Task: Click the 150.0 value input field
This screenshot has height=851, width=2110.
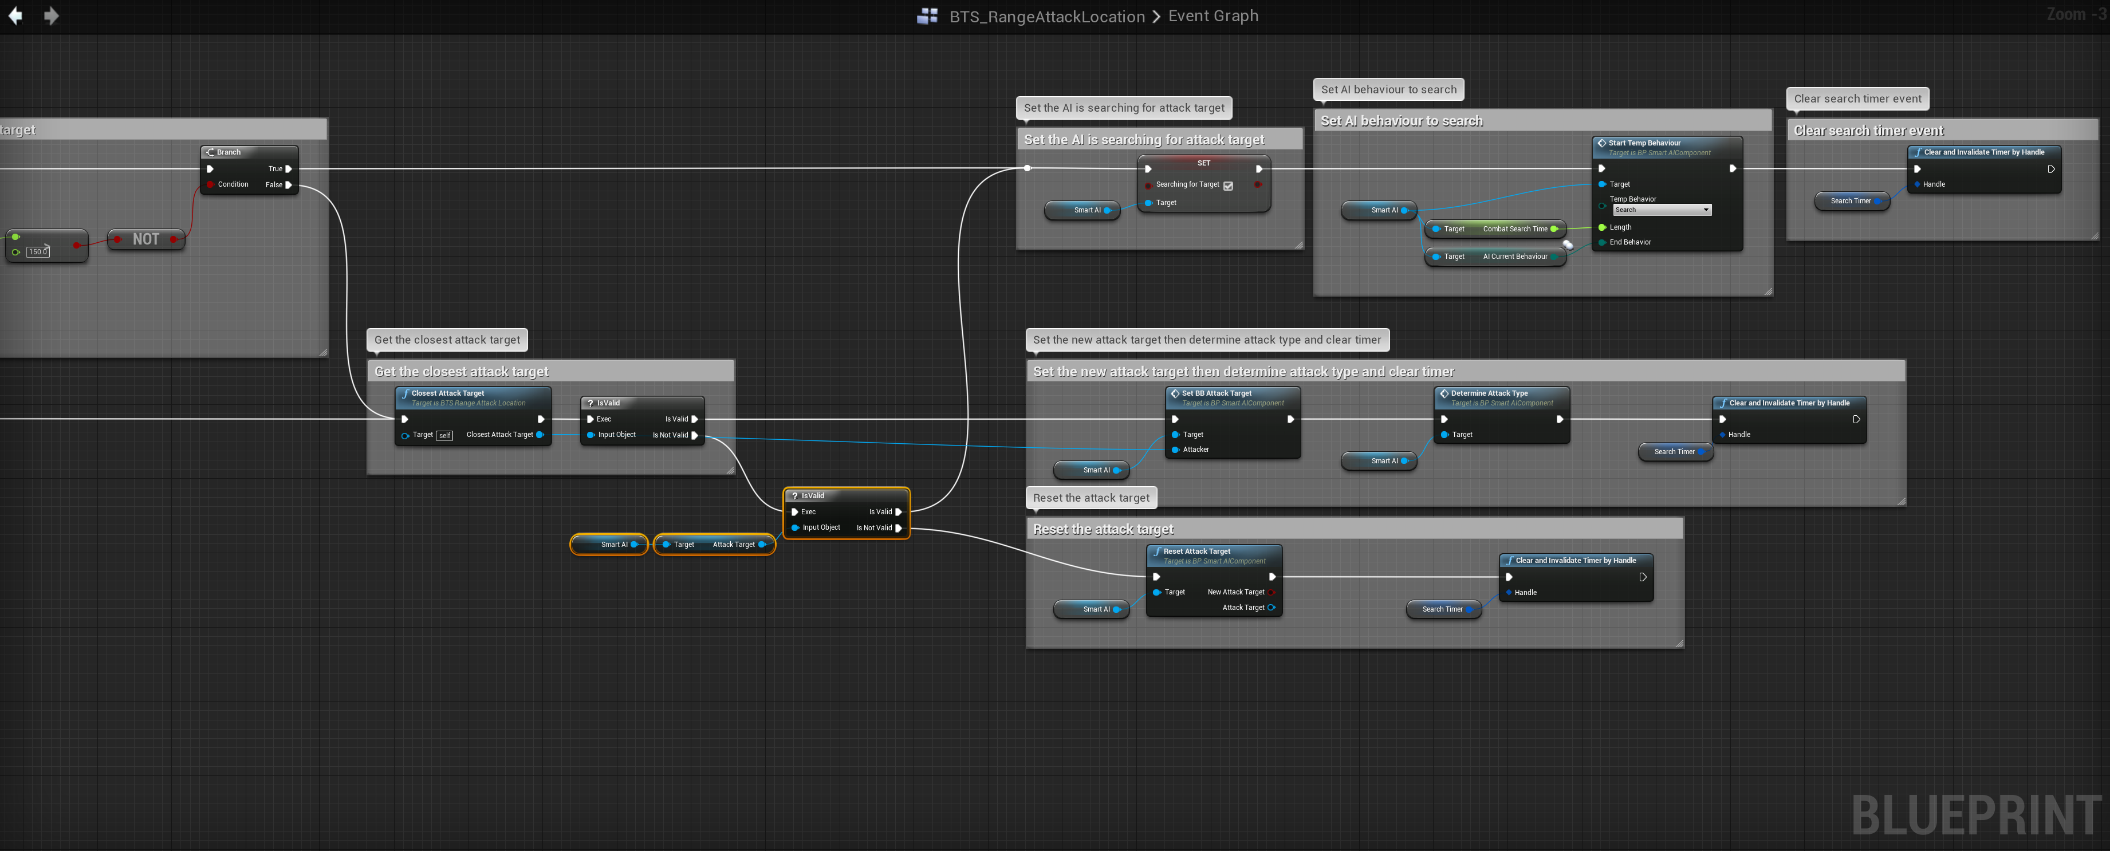Action: tap(38, 251)
